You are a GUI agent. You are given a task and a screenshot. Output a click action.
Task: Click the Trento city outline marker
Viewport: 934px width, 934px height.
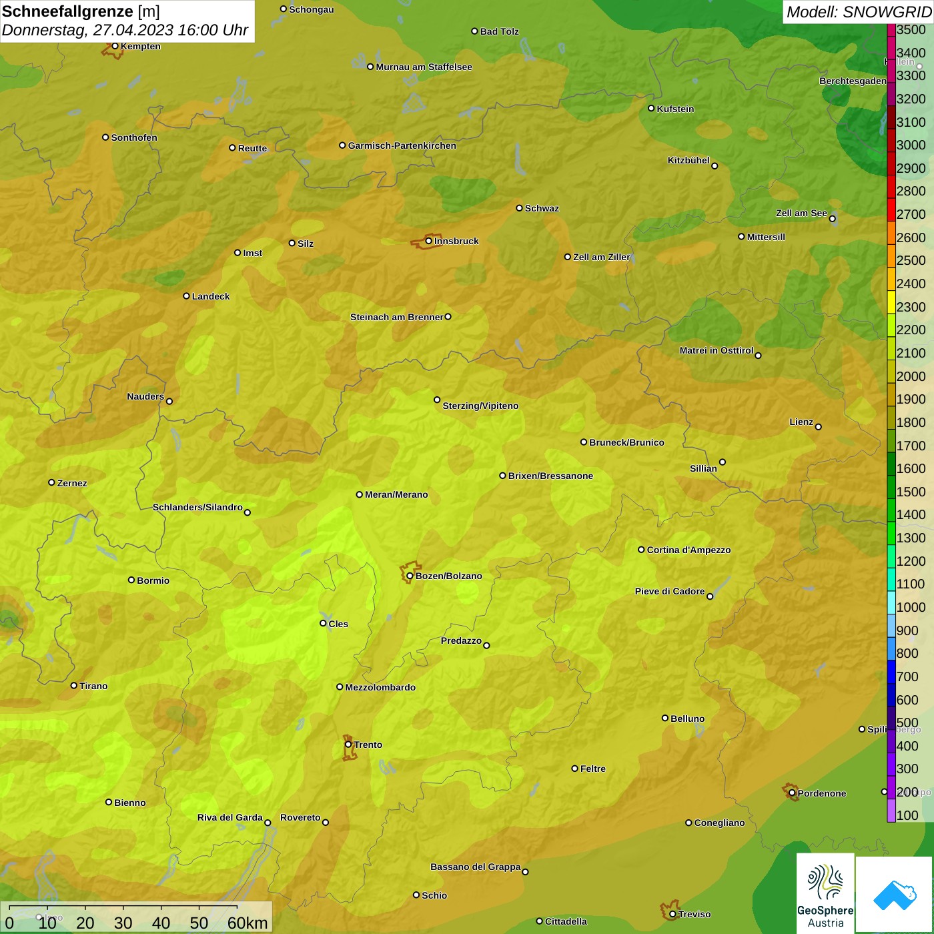click(348, 746)
